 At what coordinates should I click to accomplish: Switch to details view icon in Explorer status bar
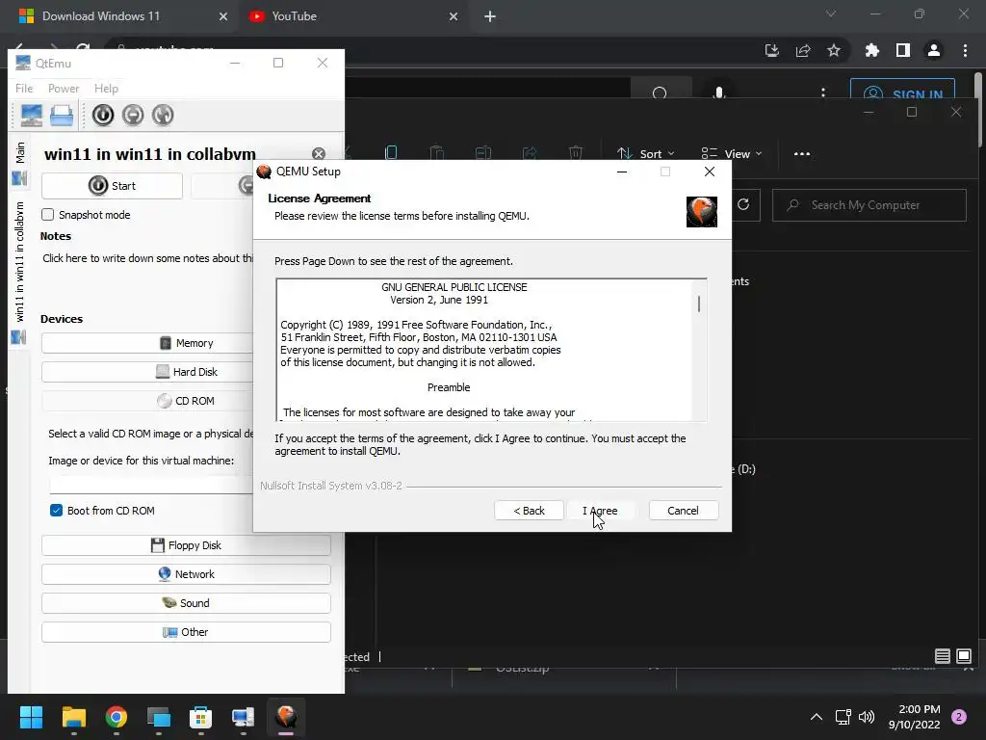(x=942, y=656)
